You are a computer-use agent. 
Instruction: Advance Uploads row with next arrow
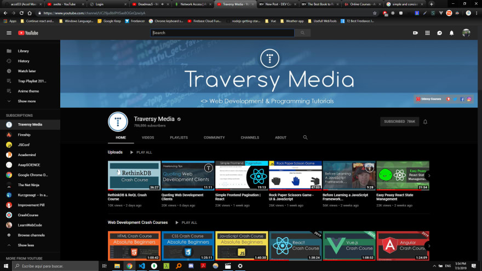click(x=429, y=176)
